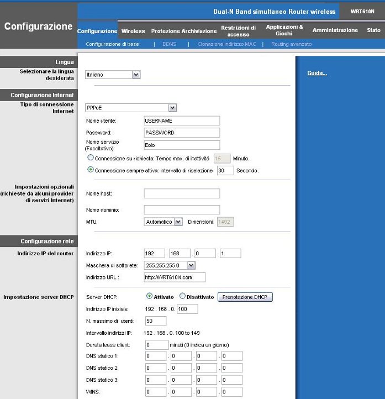Click first octet of WINS field
This screenshot has width=385, height=399.
tap(156, 392)
